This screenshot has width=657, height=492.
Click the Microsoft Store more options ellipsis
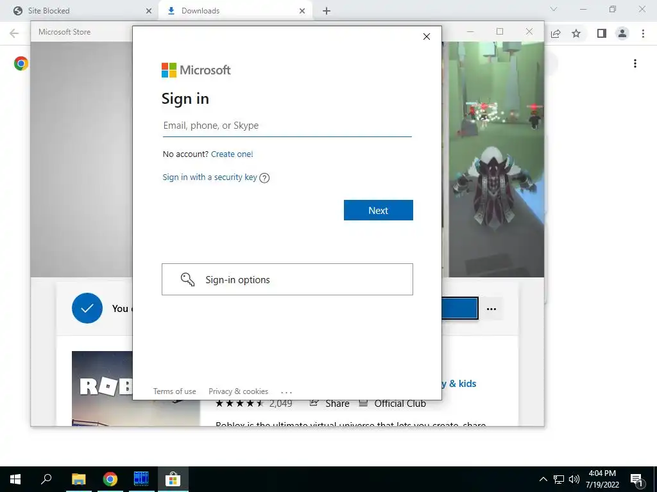491,309
